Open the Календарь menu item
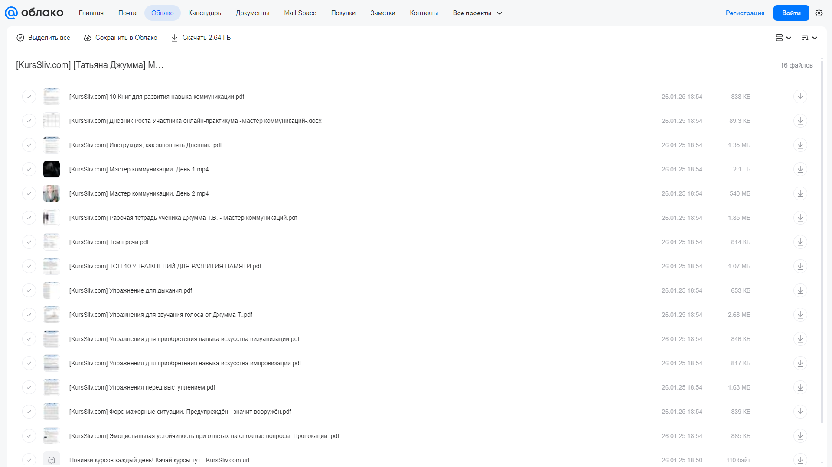 (x=205, y=13)
